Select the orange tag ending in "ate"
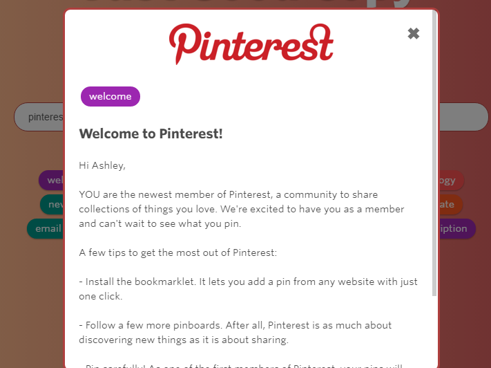 click(x=450, y=204)
